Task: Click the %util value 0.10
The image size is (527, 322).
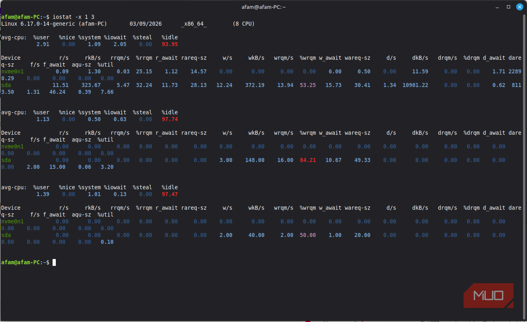Action: coord(107,242)
